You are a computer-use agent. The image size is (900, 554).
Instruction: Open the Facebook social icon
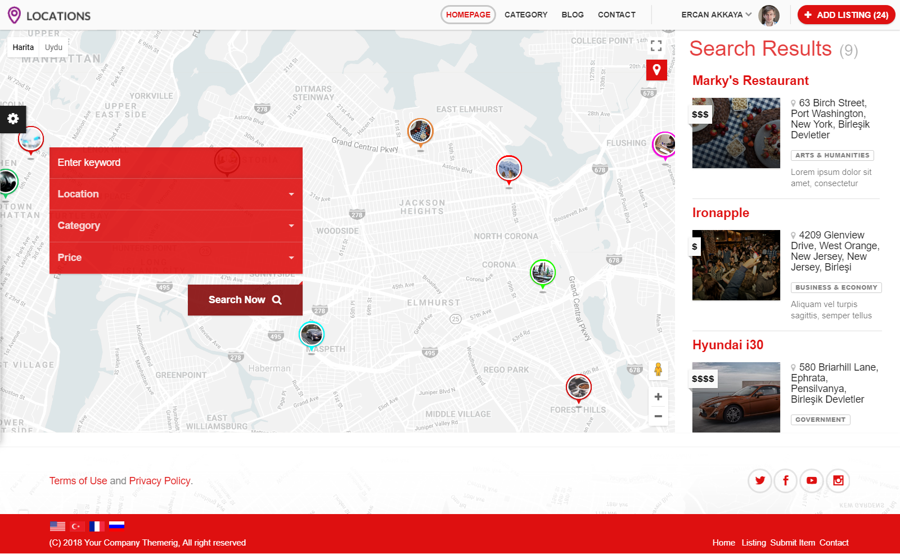tap(786, 480)
